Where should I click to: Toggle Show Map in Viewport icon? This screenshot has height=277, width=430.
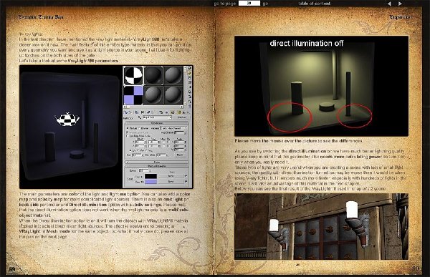click(173, 112)
